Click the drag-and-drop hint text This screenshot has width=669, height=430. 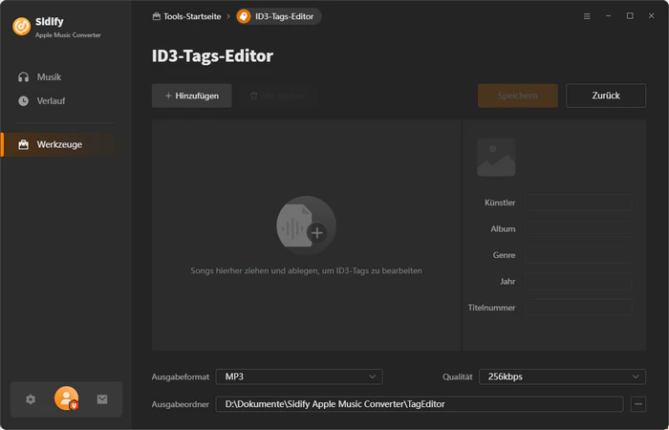click(x=307, y=270)
